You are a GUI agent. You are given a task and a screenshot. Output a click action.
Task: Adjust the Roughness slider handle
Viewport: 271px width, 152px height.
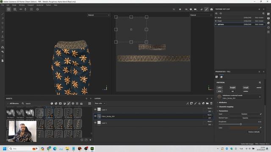point(241,124)
